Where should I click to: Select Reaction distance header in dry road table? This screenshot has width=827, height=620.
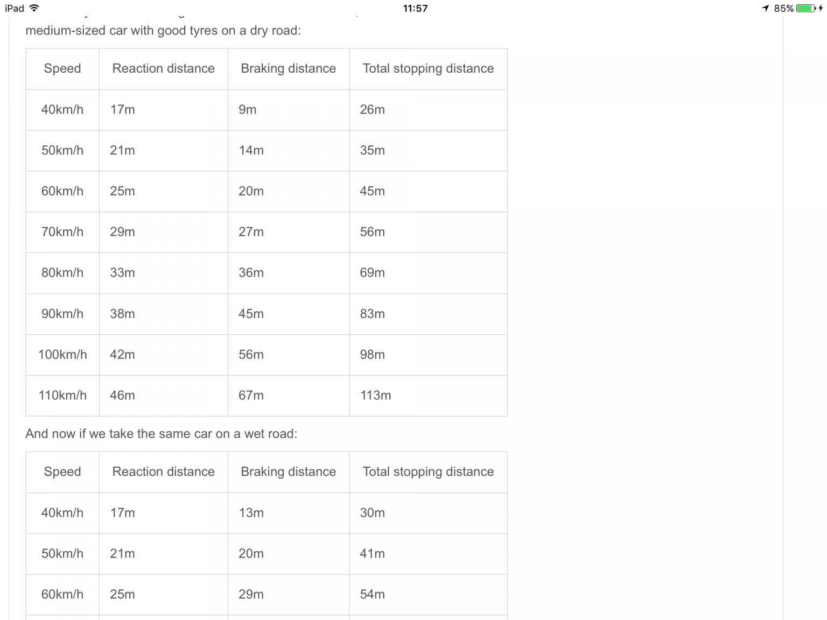point(163,68)
